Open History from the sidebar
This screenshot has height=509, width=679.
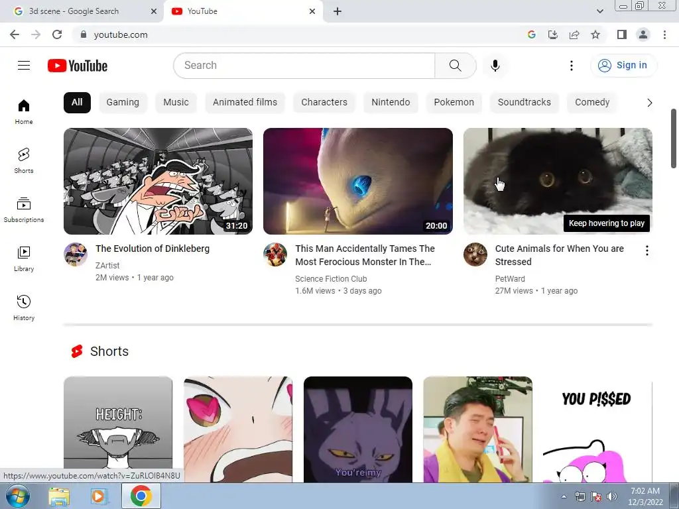pos(24,308)
